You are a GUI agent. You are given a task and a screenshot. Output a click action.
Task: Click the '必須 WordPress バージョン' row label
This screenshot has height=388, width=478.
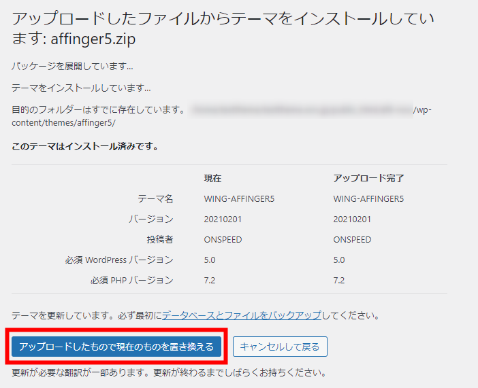click(119, 260)
